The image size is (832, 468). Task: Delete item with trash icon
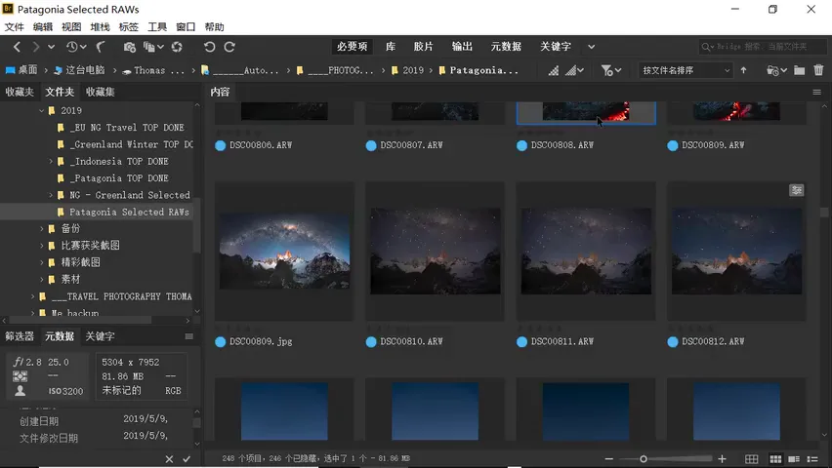point(818,70)
